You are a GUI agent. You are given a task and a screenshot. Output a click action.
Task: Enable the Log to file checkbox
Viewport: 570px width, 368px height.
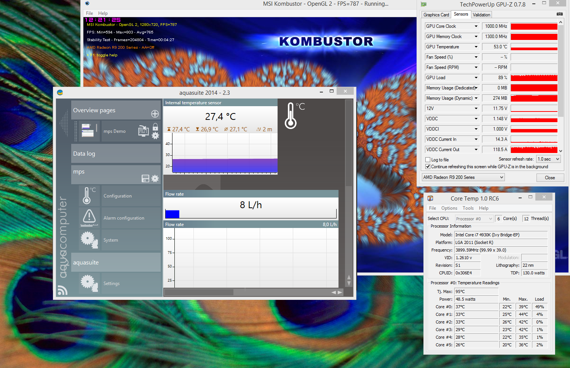point(428,160)
